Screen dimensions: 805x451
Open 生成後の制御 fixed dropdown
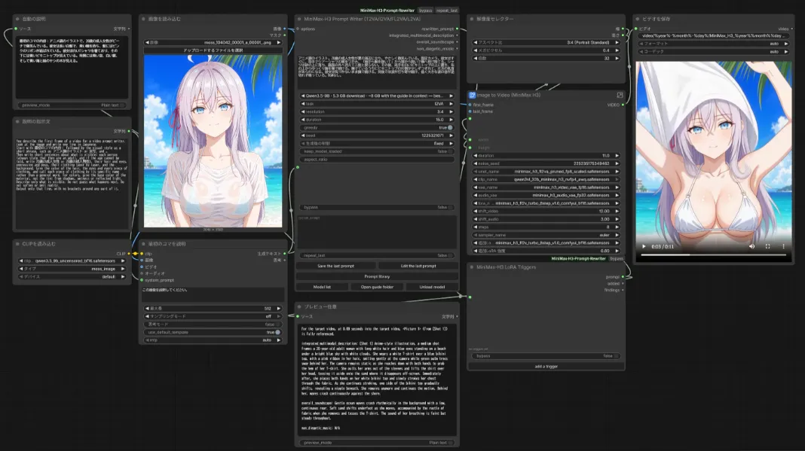[x=377, y=143]
